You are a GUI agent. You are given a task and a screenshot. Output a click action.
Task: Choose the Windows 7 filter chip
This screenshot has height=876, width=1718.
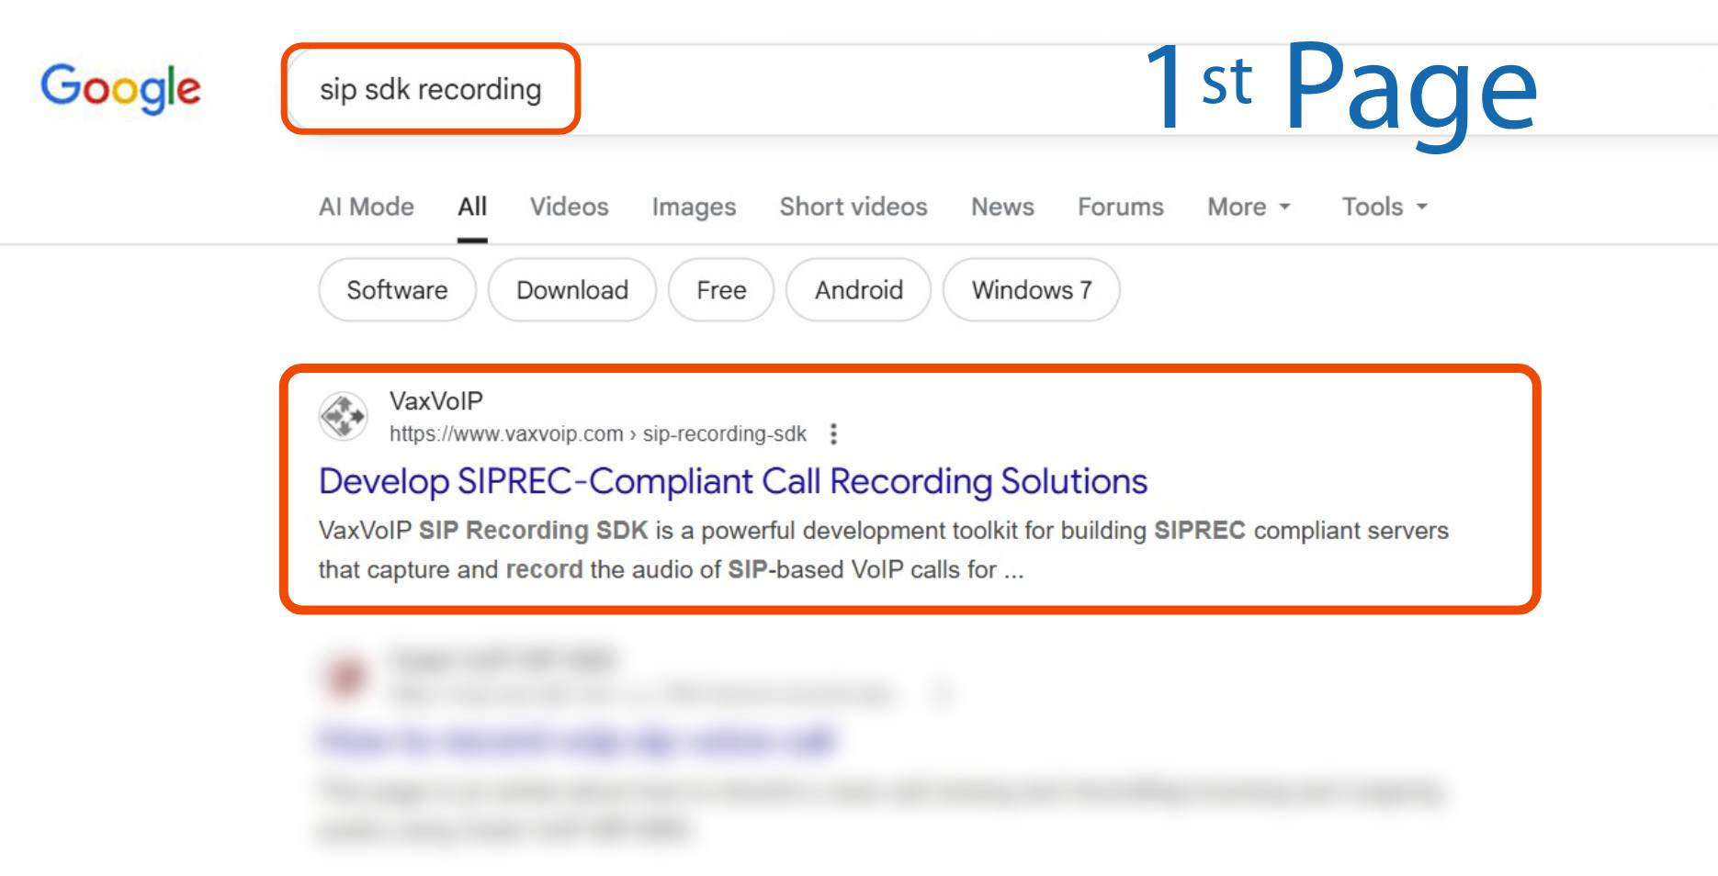(x=1031, y=290)
